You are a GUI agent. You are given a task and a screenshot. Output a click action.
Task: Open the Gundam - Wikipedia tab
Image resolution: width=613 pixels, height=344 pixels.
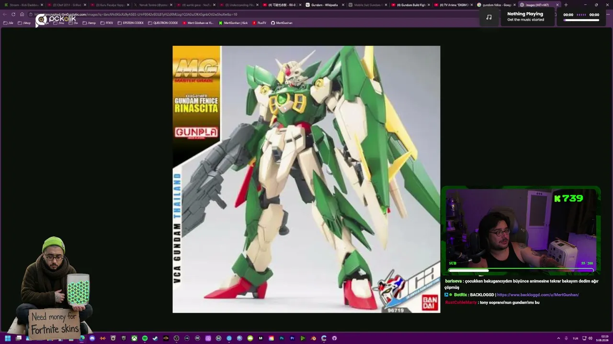coord(325,5)
